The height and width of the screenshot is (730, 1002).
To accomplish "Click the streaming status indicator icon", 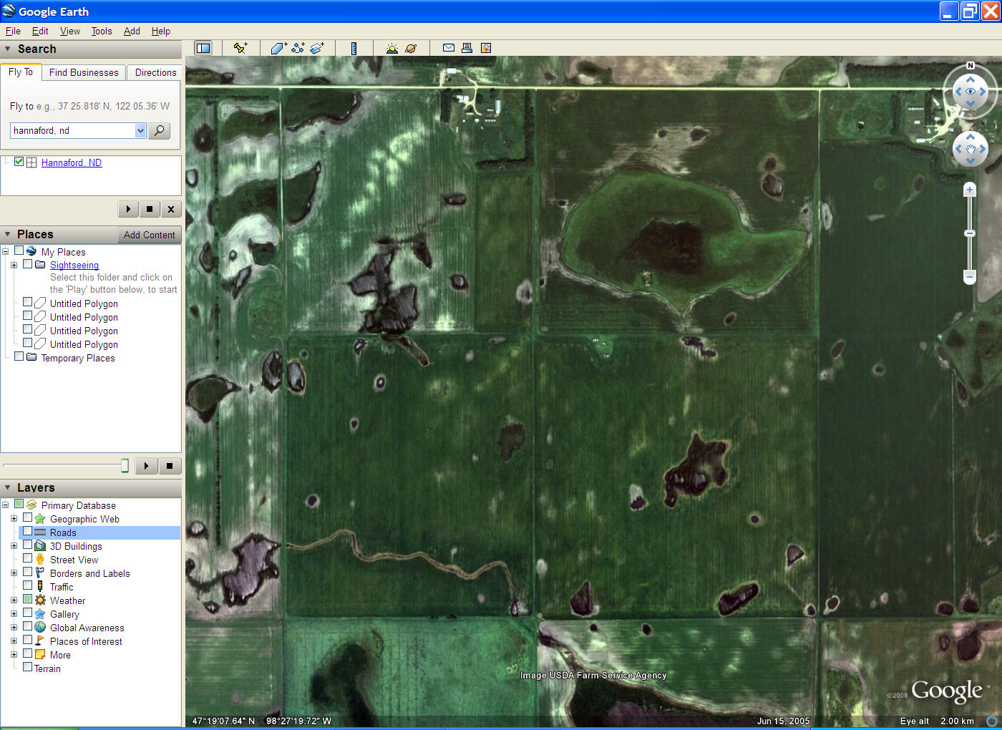I will coord(992,721).
